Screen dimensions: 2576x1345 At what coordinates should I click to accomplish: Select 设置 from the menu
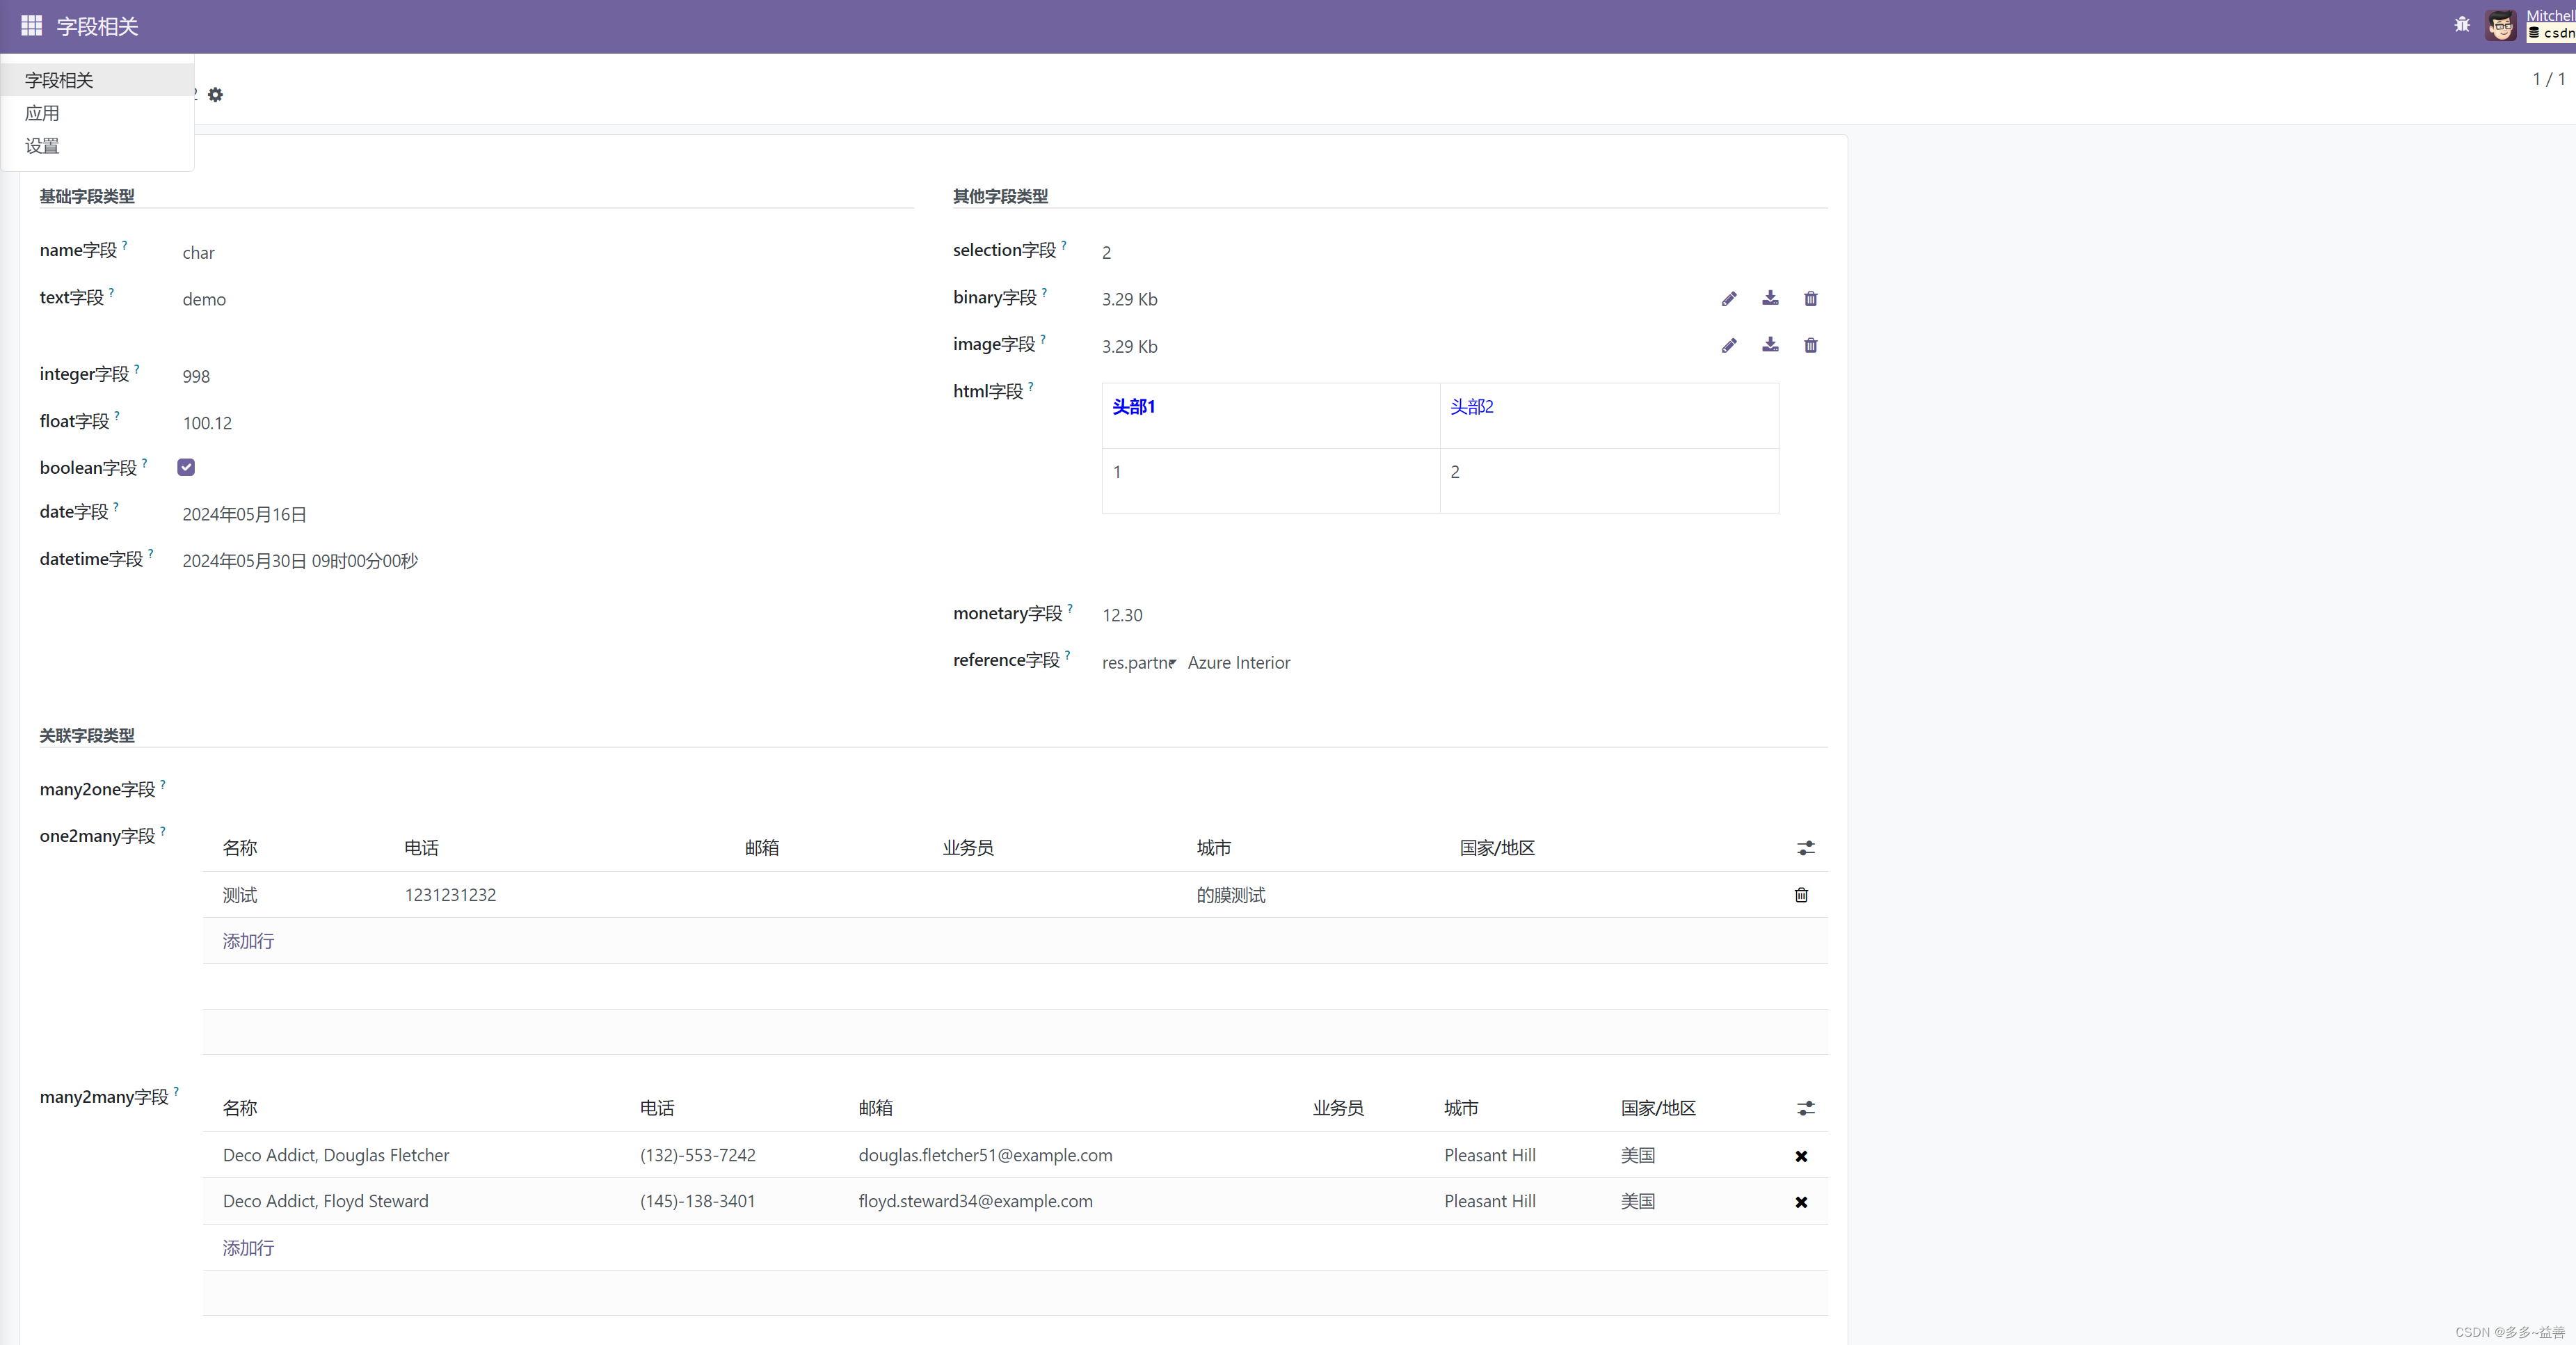(42, 145)
